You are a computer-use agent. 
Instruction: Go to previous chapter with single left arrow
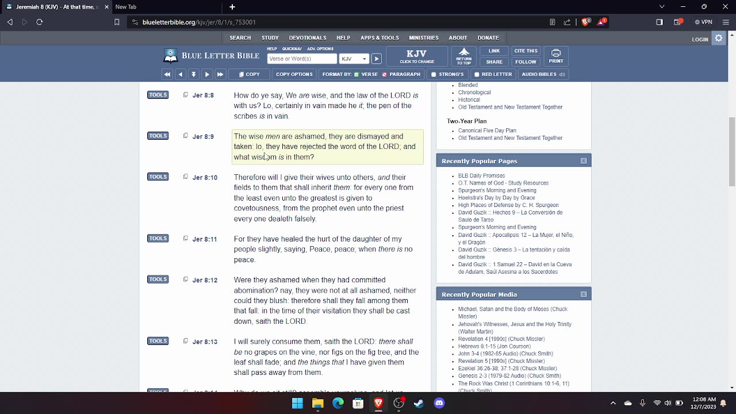[x=181, y=74]
